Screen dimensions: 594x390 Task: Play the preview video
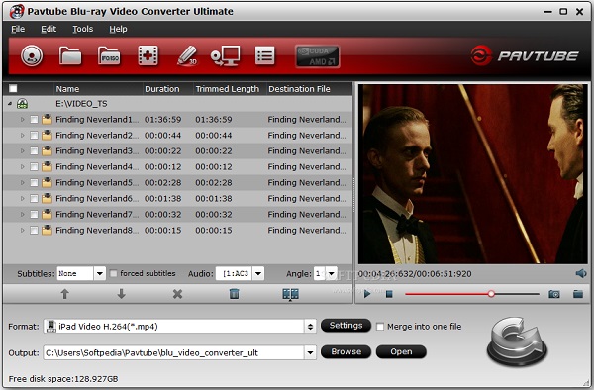(x=367, y=294)
